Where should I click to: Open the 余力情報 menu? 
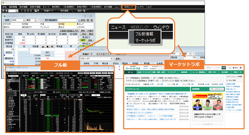click(x=108, y=7)
